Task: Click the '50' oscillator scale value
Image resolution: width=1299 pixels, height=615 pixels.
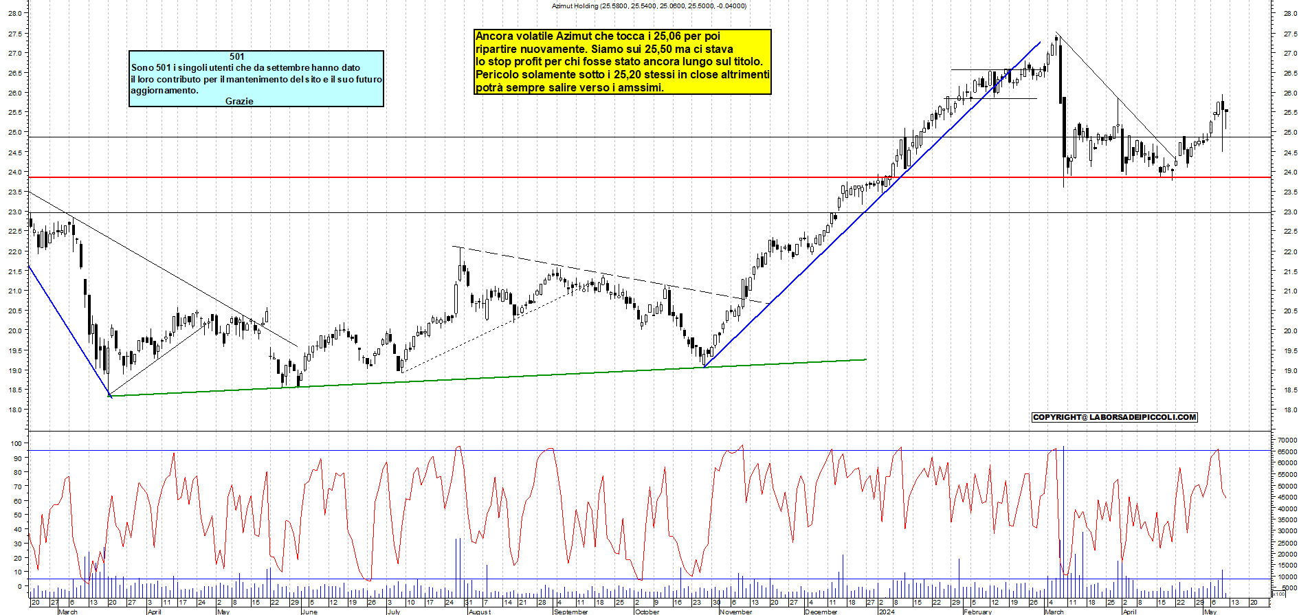Action: [x=18, y=515]
